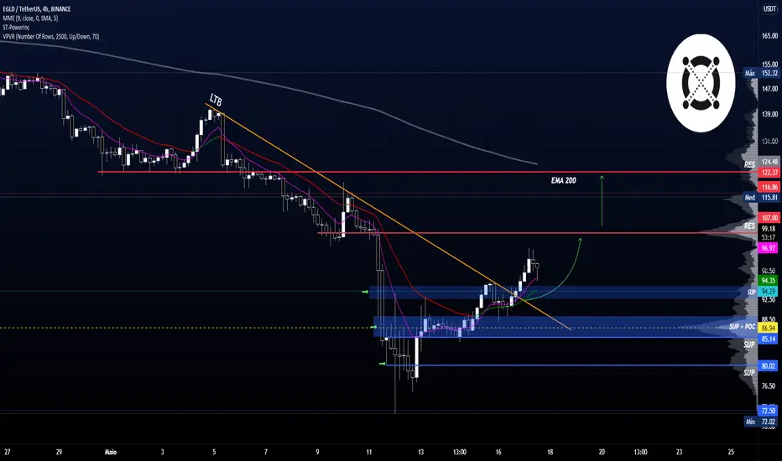Open the VPVR indicator legend entry
Screen dimensions: 782x461
pos(50,36)
